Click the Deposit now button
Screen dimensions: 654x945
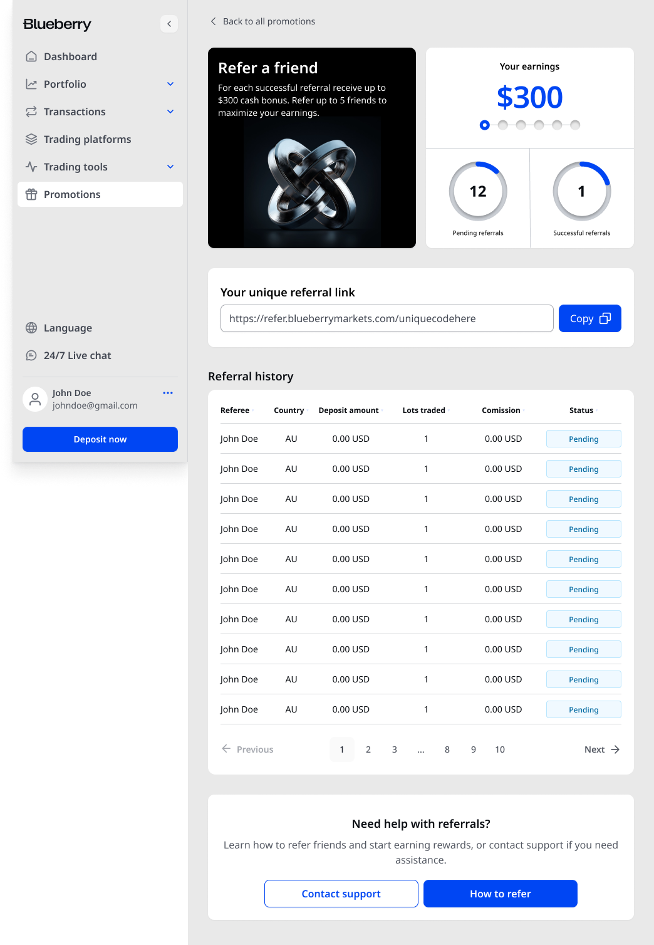tap(100, 439)
